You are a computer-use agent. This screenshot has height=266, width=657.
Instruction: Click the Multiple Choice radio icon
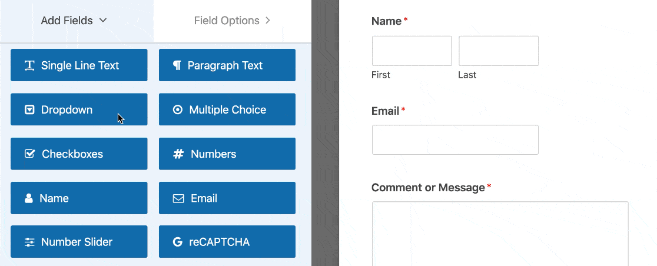178,110
